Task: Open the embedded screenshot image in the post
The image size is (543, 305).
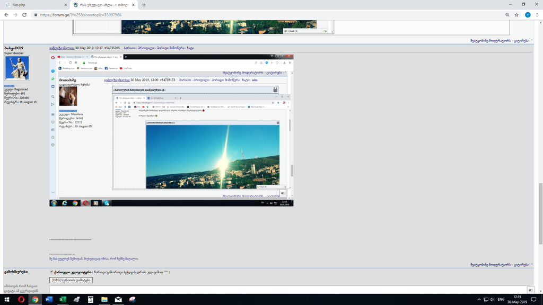Action: (x=171, y=130)
